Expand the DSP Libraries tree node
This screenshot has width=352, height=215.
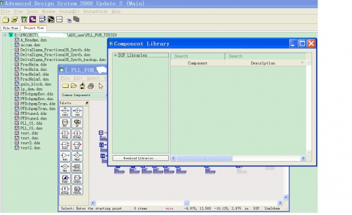(115, 55)
